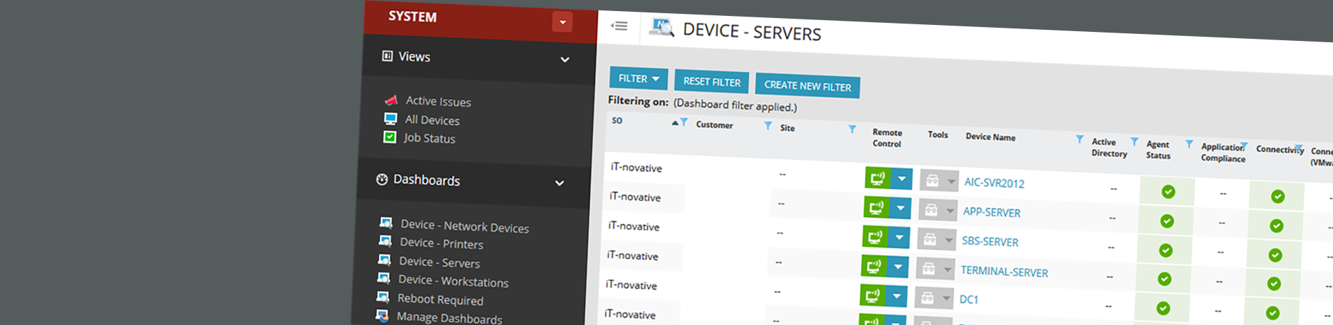Click the hamburger menu collapse icon
The height and width of the screenshot is (325, 1333).
[619, 26]
